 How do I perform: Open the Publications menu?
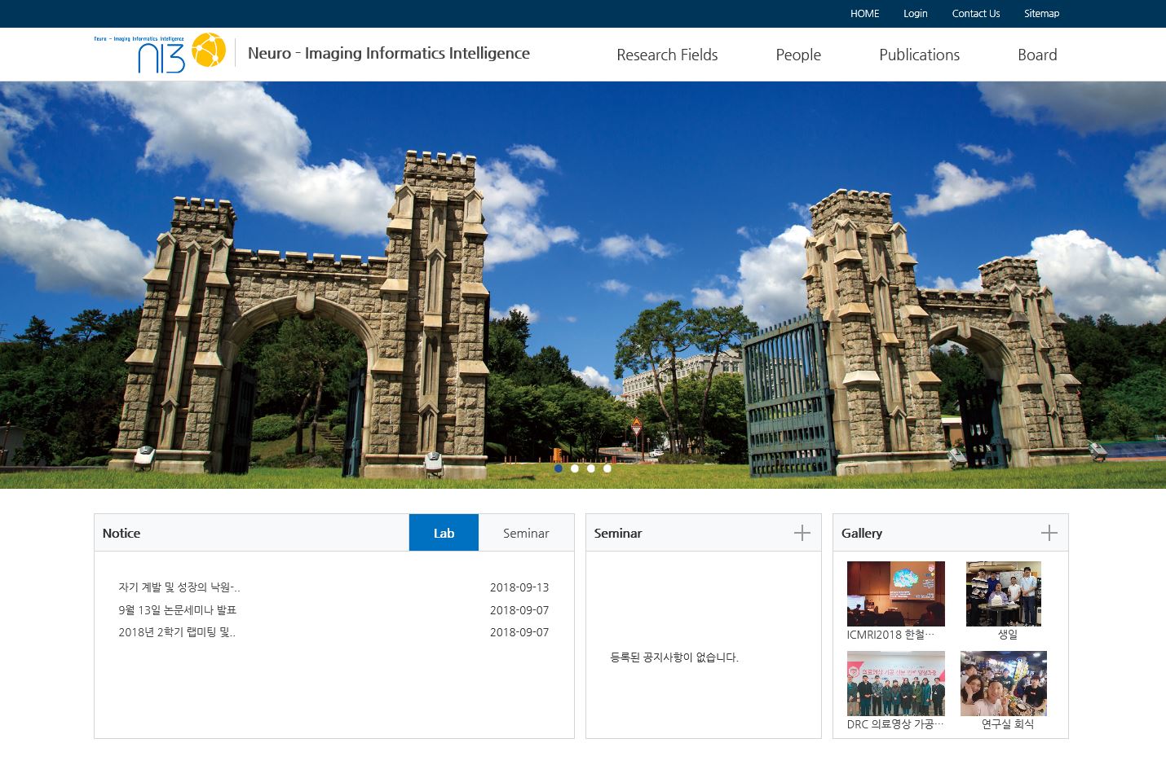click(919, 55)
